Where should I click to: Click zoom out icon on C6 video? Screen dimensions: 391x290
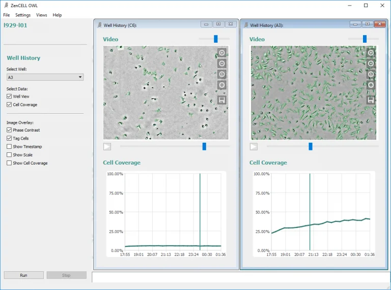221,63
